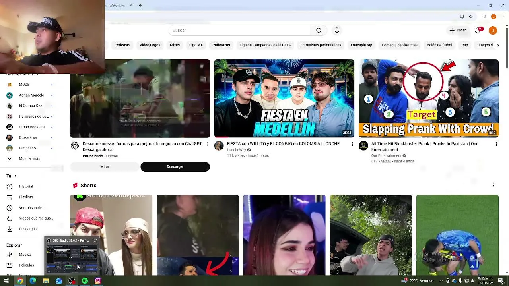Viewport: 509px width, 286px height.
Task: Open File Explorer from the taskbar
Action: [46, 281]
